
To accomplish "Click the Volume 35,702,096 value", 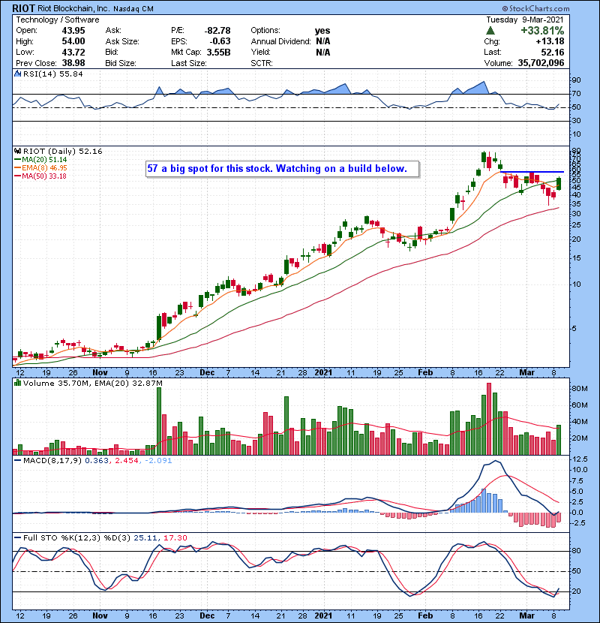I will point(541,63).
